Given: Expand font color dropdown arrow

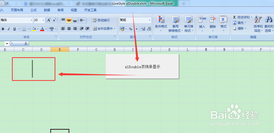Looking at the screenshot, I should pyautogui.click(x=46, y=29).
